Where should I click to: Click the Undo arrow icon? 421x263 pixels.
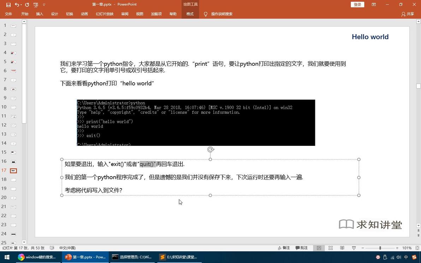pyautogui.click(x=17, y=5)
